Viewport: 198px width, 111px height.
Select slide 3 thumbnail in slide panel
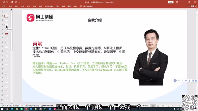(6, 20)
